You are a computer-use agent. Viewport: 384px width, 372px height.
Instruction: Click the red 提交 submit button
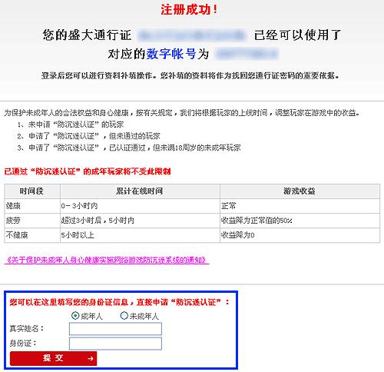[x=54, y=358]
